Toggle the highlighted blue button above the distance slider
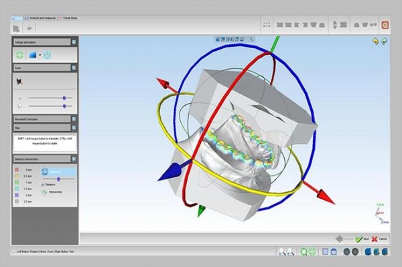This screenshot has width=402, height=267. click(x=58, y=171)
